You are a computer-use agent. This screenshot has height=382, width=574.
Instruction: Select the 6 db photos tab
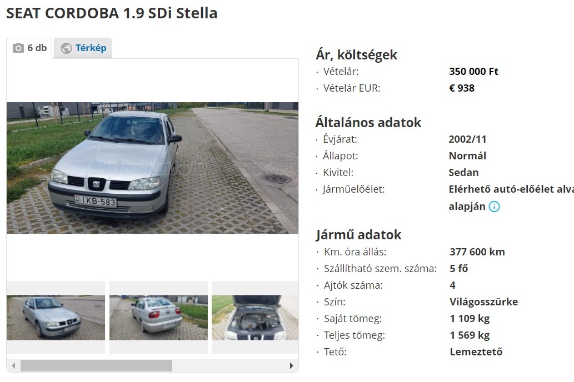(29, 48)
